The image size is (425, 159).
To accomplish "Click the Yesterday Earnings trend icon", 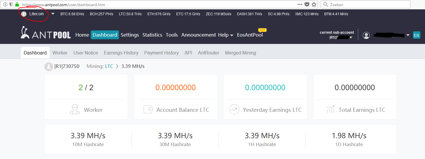I will click(x=234, y=110).
